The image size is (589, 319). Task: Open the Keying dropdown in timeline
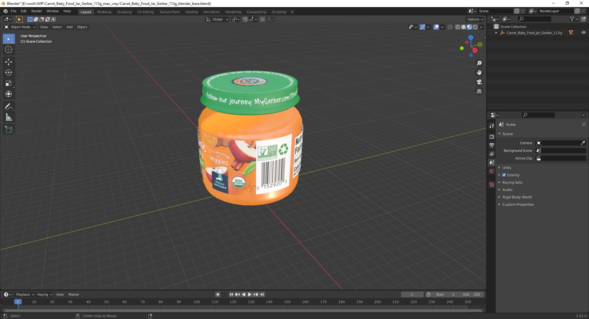(x=45, y=294)
